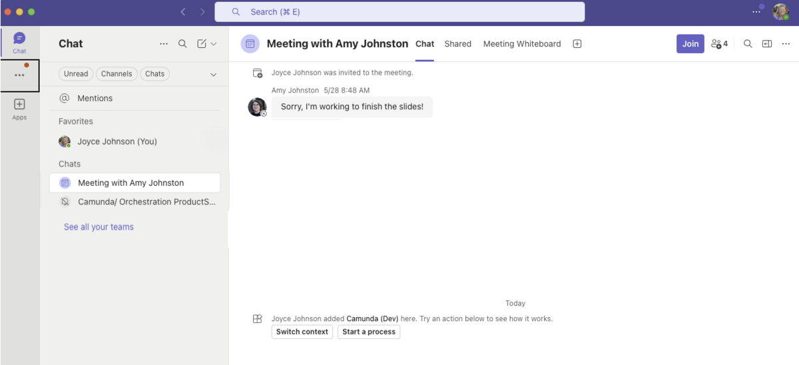The width and height of the screenshot is (799, 365).
Task: Click Joyce Johnson avatar in Favorites
Action: [65, 141]
